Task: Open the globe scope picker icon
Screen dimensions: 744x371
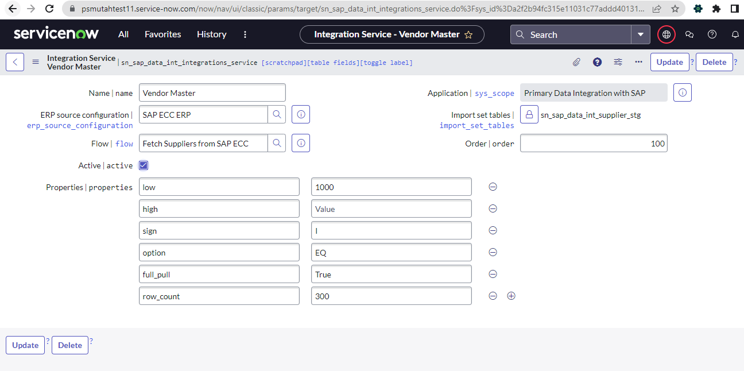Action: (x=666, y=34)
